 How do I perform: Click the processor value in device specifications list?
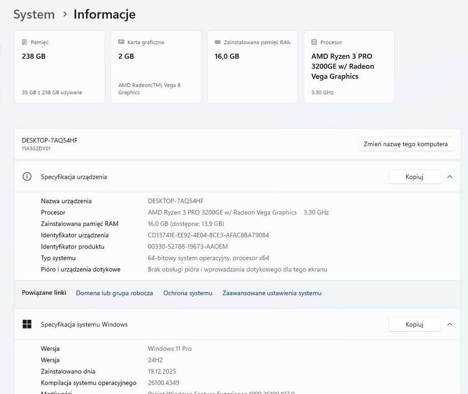pyautogui.click(x=238, y=213)
